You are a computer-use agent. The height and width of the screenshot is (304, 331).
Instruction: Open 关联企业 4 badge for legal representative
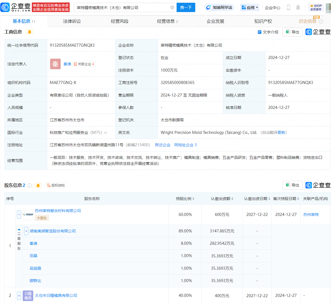pos(84,64)
